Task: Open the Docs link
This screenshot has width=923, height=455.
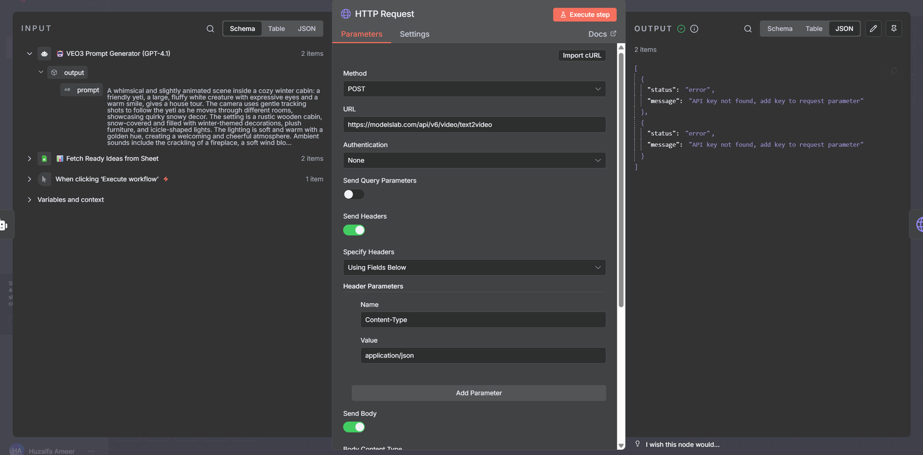Action: click(602, 34)
